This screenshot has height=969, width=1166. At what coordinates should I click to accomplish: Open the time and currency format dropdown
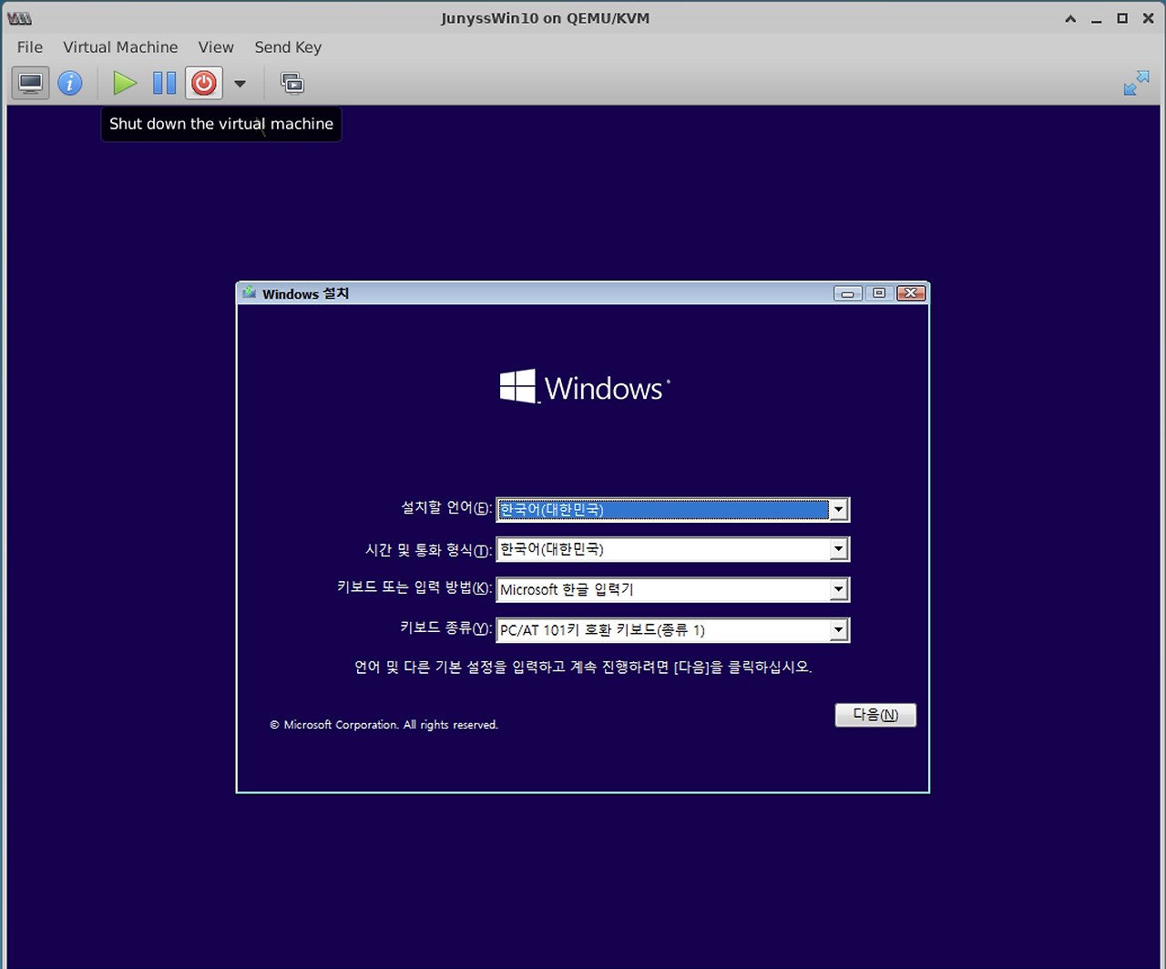click(x=838, y=549)
